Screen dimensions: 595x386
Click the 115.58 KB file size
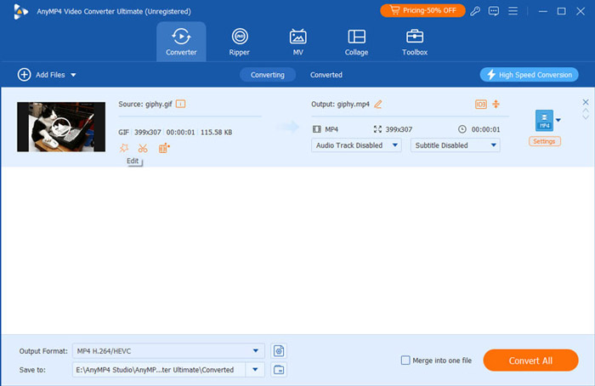[x=216, y=132]
